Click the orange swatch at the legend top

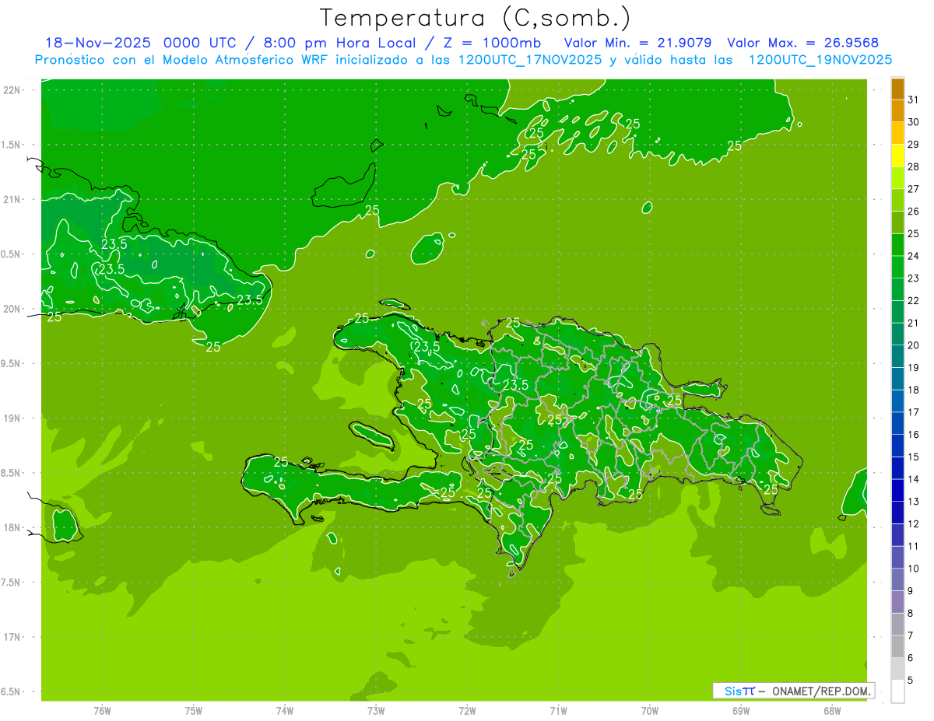pyautogui.click(x=897, y=90)
